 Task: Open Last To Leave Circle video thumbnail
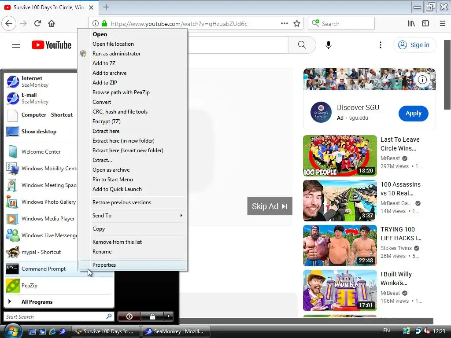[340, 155]
